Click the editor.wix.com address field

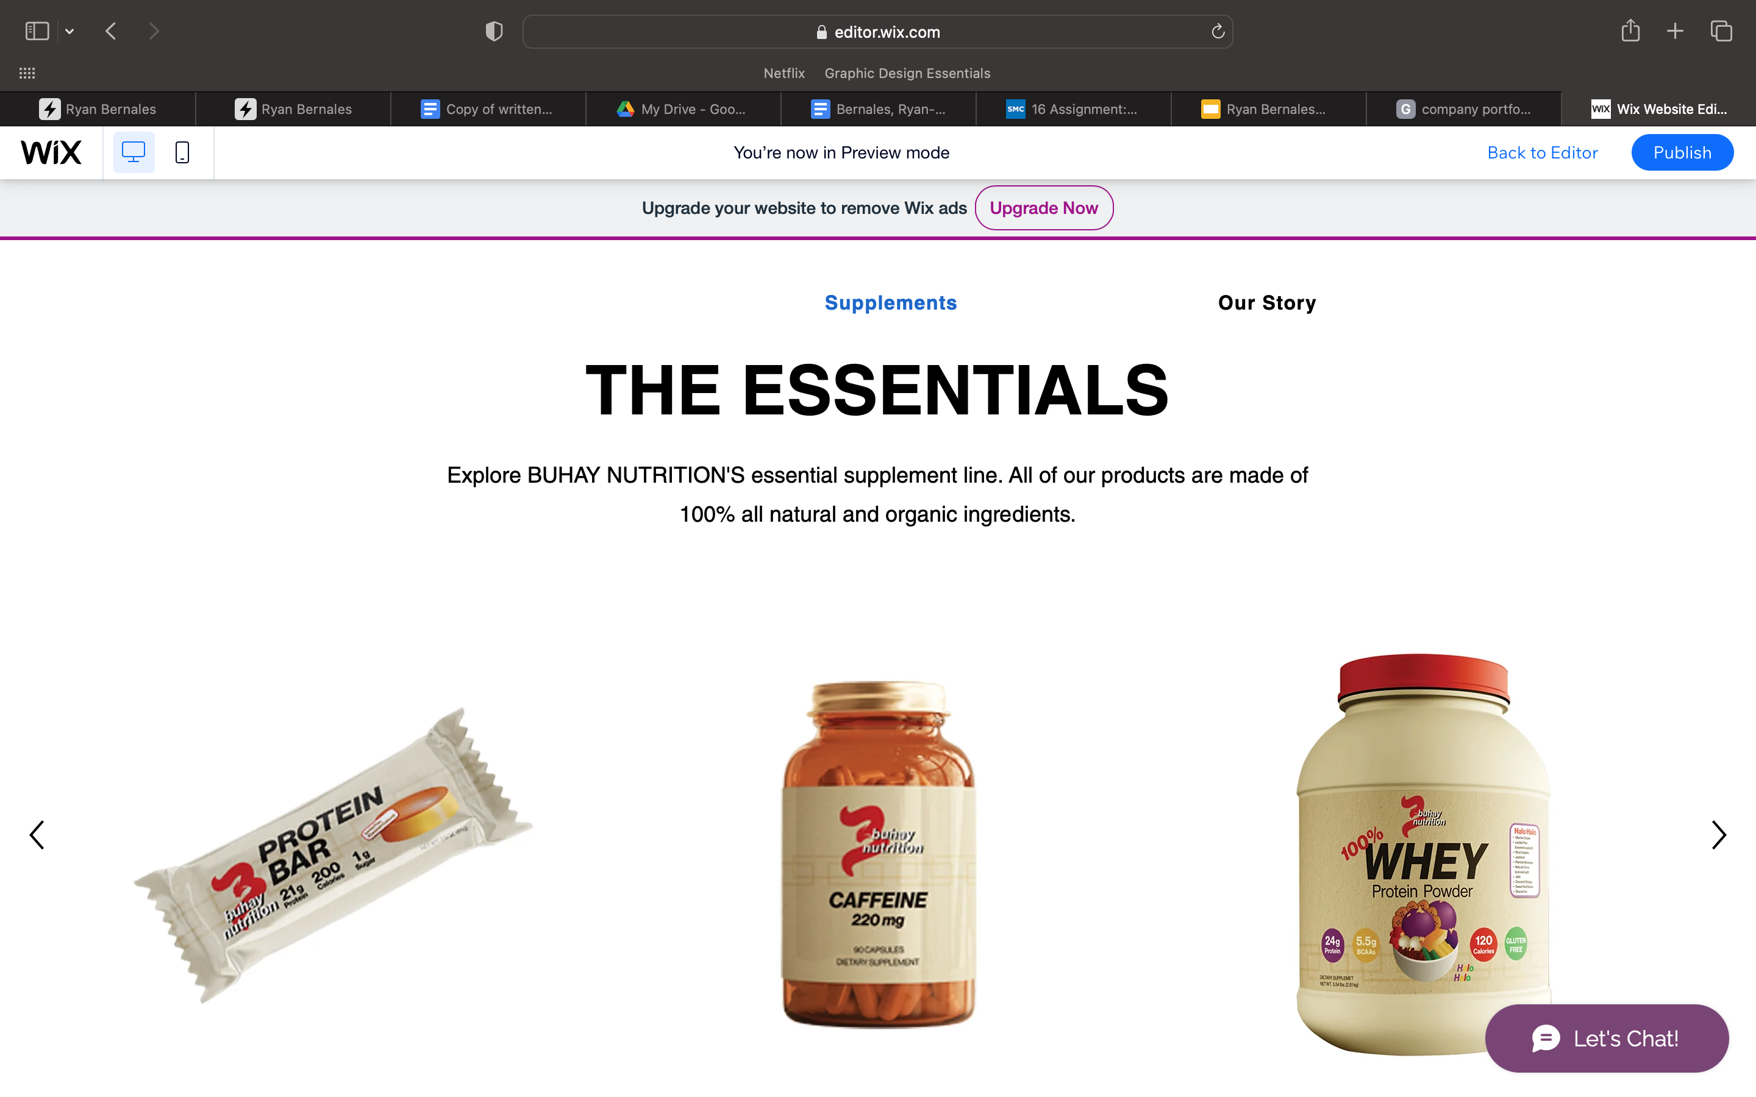[x=877, y=32]
